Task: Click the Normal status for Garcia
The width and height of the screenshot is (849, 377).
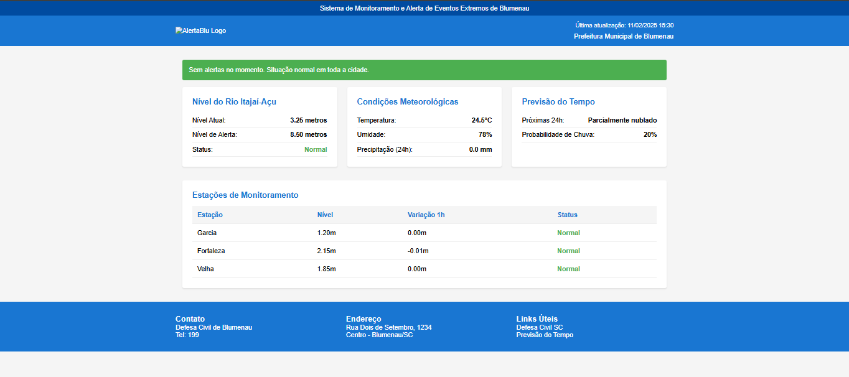Action: pos(568,233)
